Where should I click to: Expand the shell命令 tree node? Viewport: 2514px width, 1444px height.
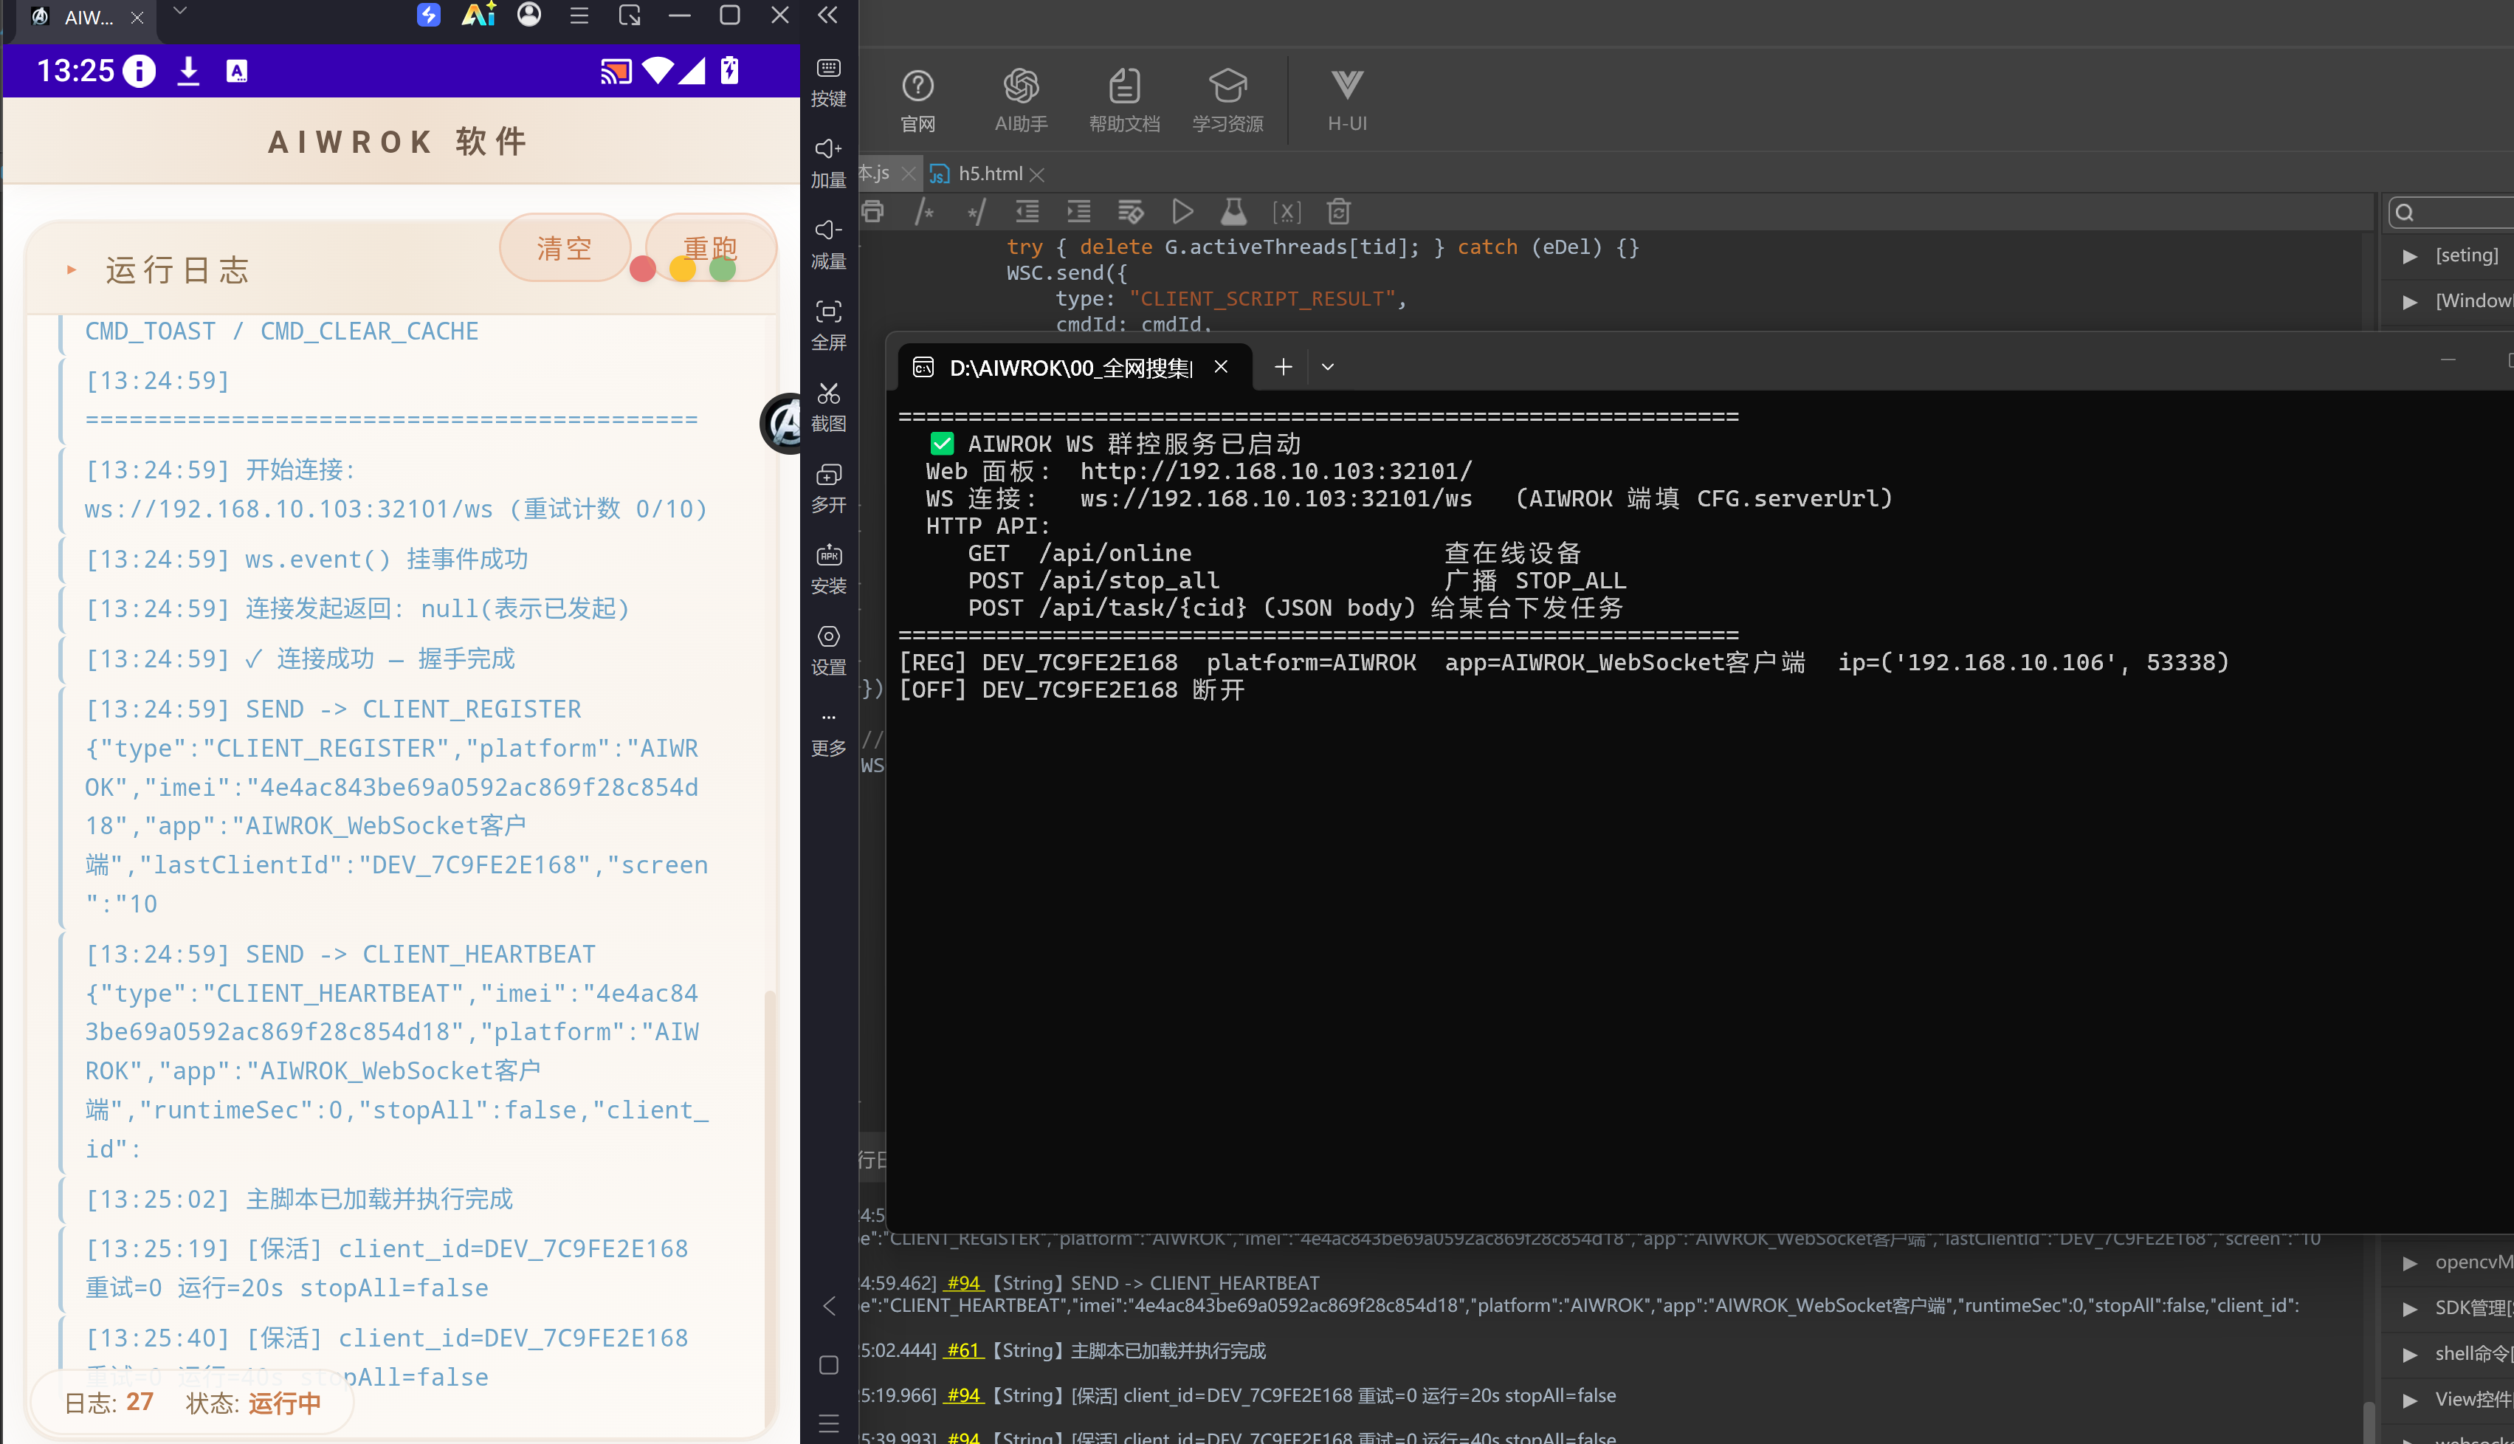2410,1354
